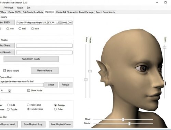Click the Select Shape button
The height and width of the screenshot is (130, 171).
point(7,45)
